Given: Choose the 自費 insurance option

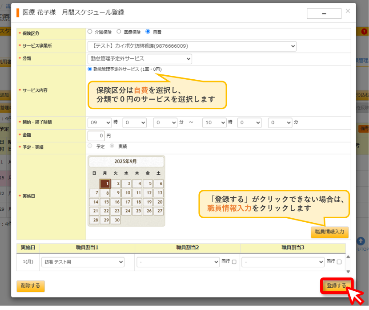Looking at the screenshot, I should coord(148,32).
